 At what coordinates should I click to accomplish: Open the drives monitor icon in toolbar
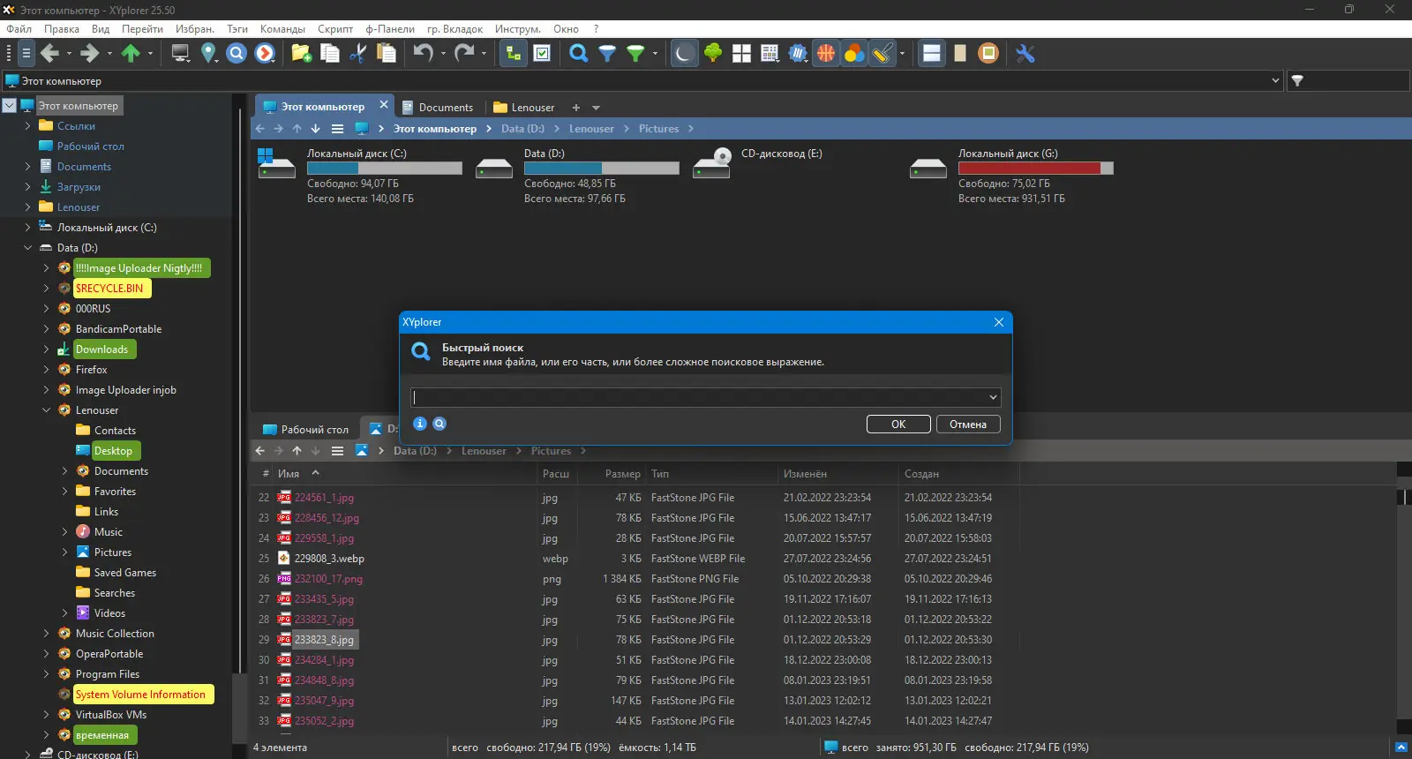(180, 54)
